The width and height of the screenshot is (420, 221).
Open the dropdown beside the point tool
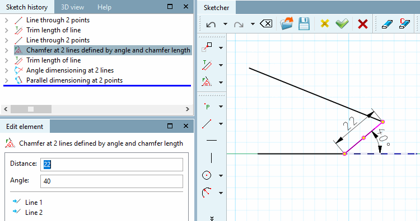(x=221, y=107)
